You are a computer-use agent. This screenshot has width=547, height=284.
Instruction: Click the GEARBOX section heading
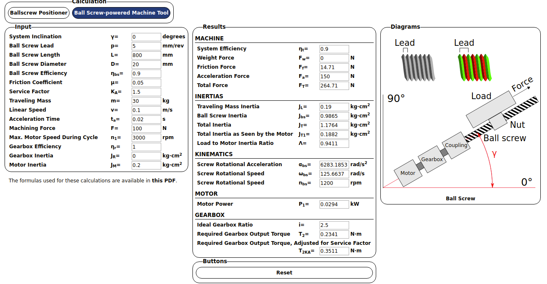point(210,215)
